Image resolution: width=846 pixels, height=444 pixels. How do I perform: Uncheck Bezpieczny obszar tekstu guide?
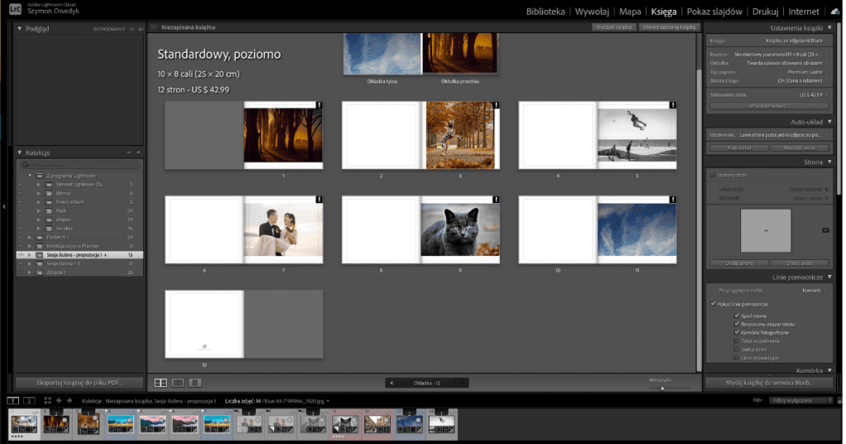coord(736,324)
